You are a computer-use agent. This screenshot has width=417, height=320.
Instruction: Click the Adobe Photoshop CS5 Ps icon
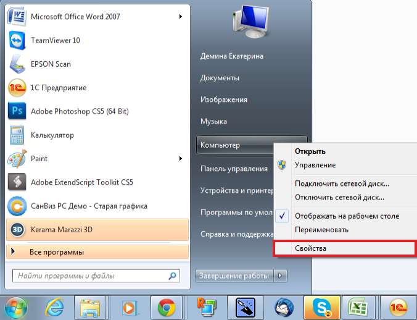click(x=17, y=111)
